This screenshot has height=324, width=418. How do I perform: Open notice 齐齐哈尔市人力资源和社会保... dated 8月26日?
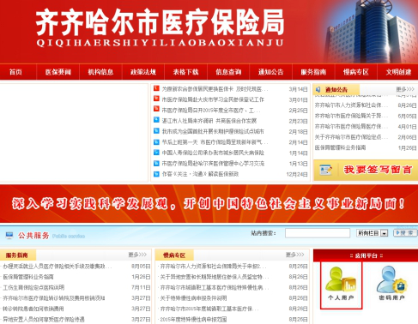point(351,105)
